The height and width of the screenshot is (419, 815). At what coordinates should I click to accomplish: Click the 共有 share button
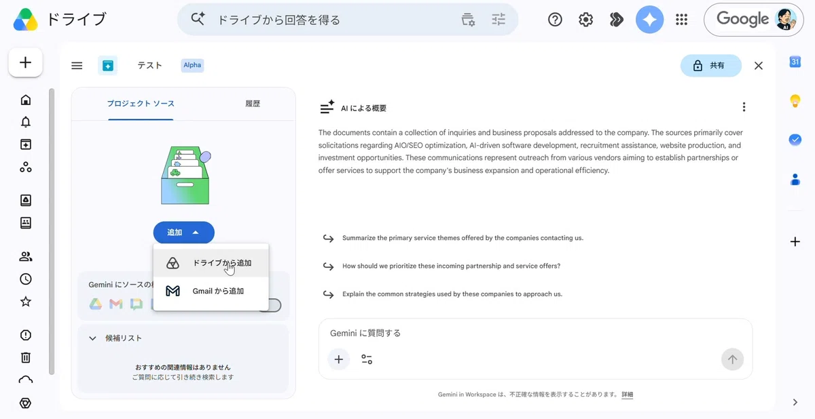coord(711,66)
